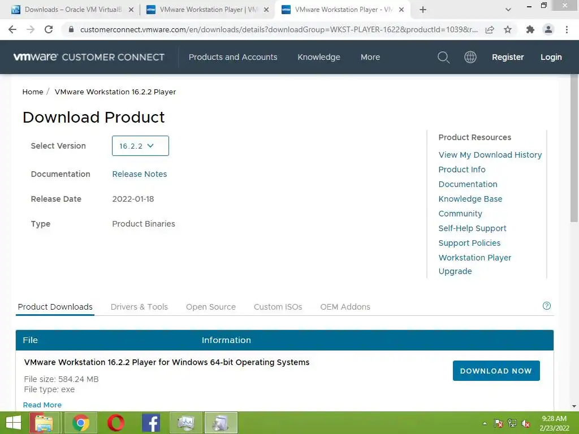
Task: Click the Register link
Action: pos(508,57)
